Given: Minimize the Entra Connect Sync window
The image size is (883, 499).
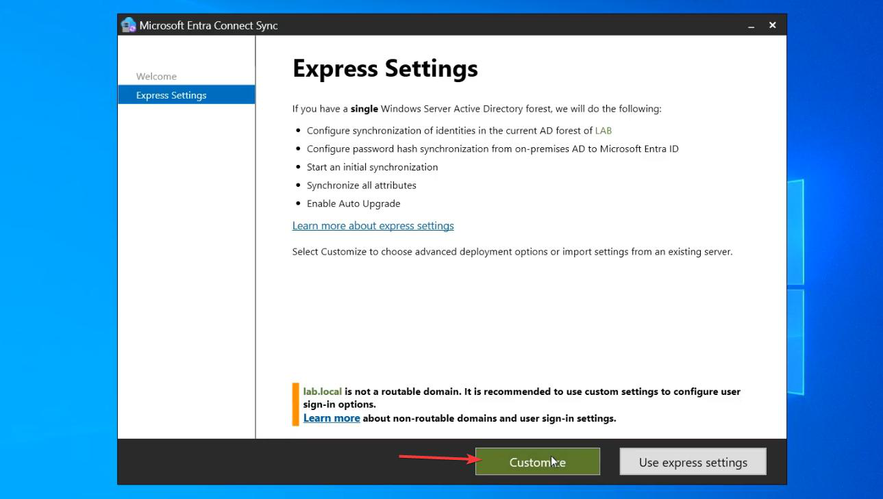Looking at the screenshot, I should click(751, 25).
